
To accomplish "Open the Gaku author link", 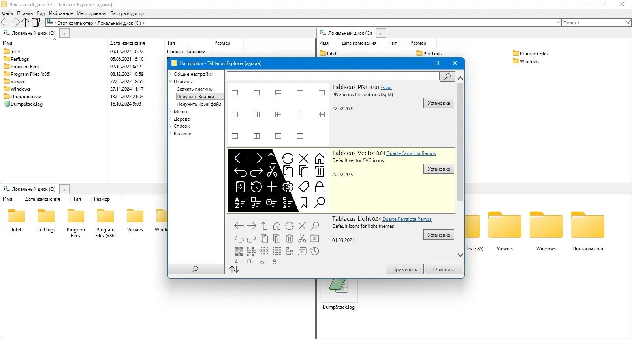I will coord(386,88).
